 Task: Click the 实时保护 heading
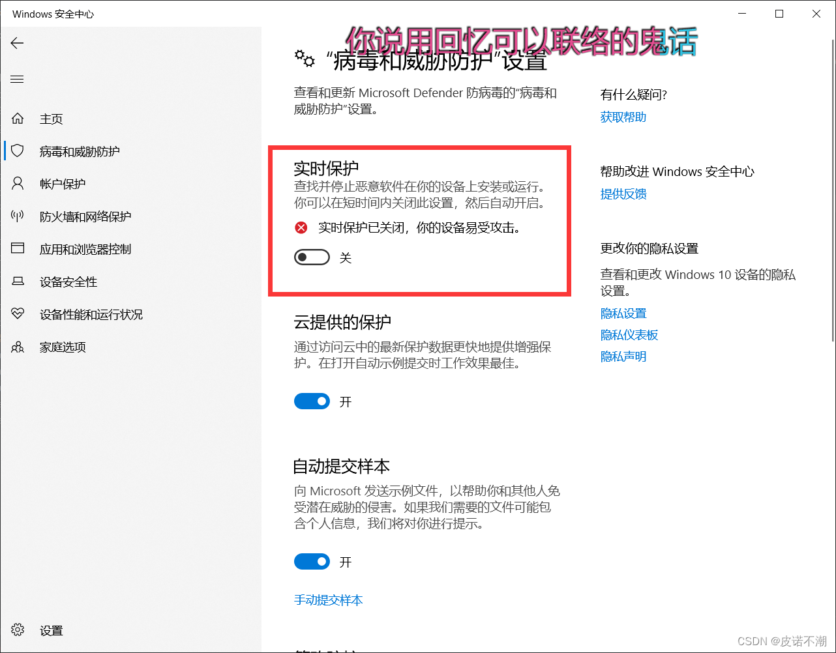pos(326,167)
